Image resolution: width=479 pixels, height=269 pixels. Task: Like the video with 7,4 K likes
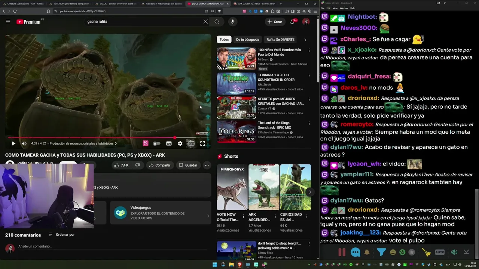[121, 165]
